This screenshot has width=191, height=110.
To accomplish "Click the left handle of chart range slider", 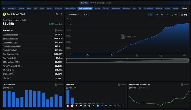I will 66,60.
